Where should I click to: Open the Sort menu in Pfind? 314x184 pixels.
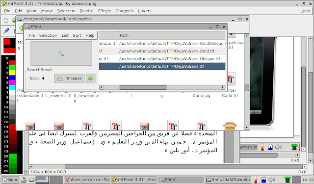[x=77, y=35]
